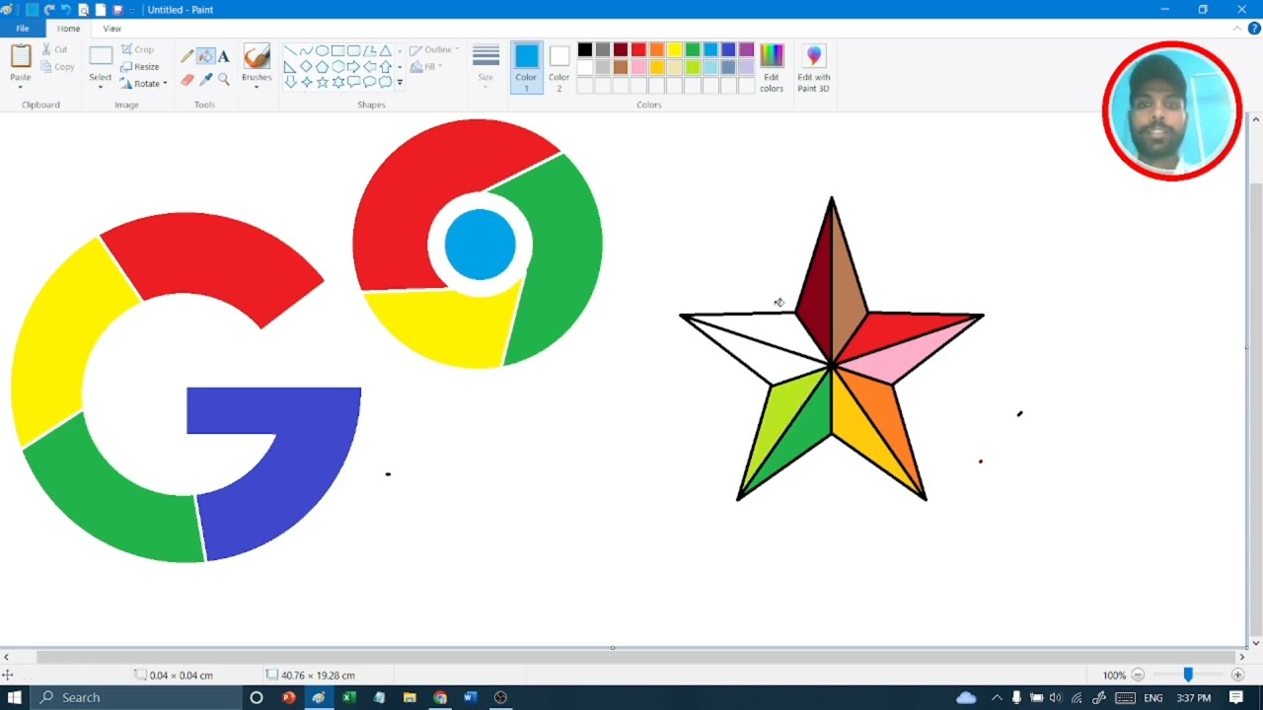Viewport: 1263px width, 710px height.
Task: Pick the black color swatch
Action: (x=585, y=49)
